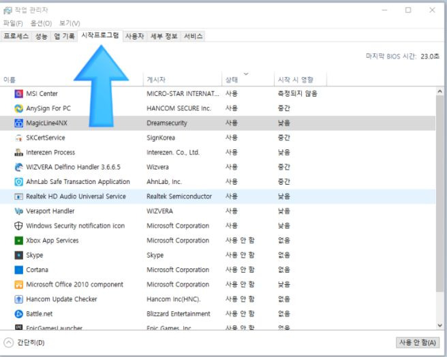Click the Microsoft Office 2010 component icon
The height and width of the screenshot is (357, 447).
coord(18,285)
